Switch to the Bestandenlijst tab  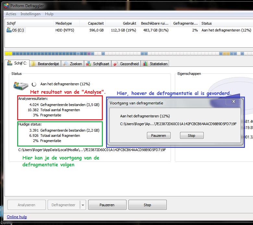[x=45, y=64]
